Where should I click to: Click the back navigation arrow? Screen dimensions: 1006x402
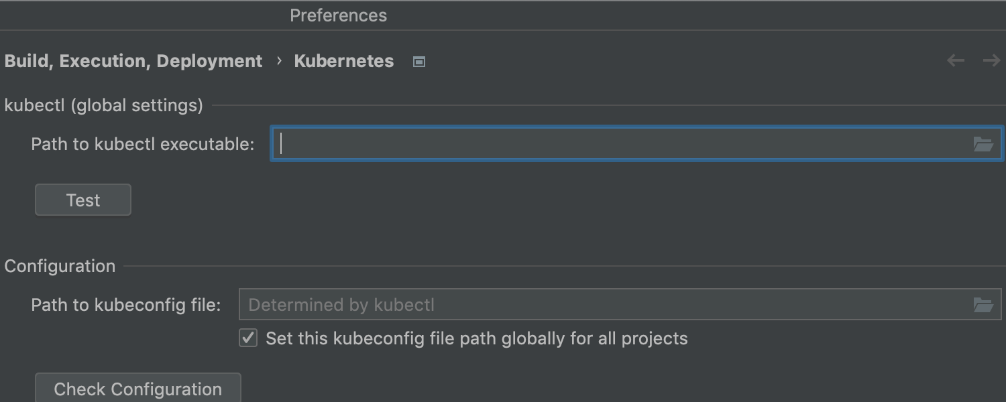[x=956, y=61]
